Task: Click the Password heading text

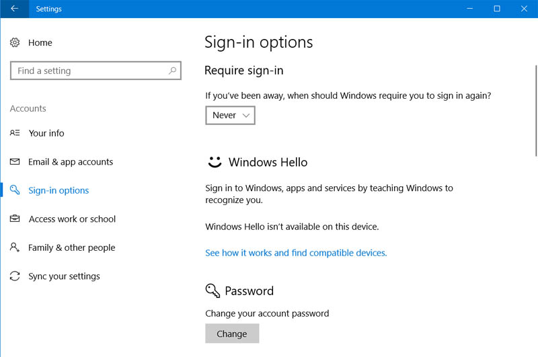Action: point(249,291)
